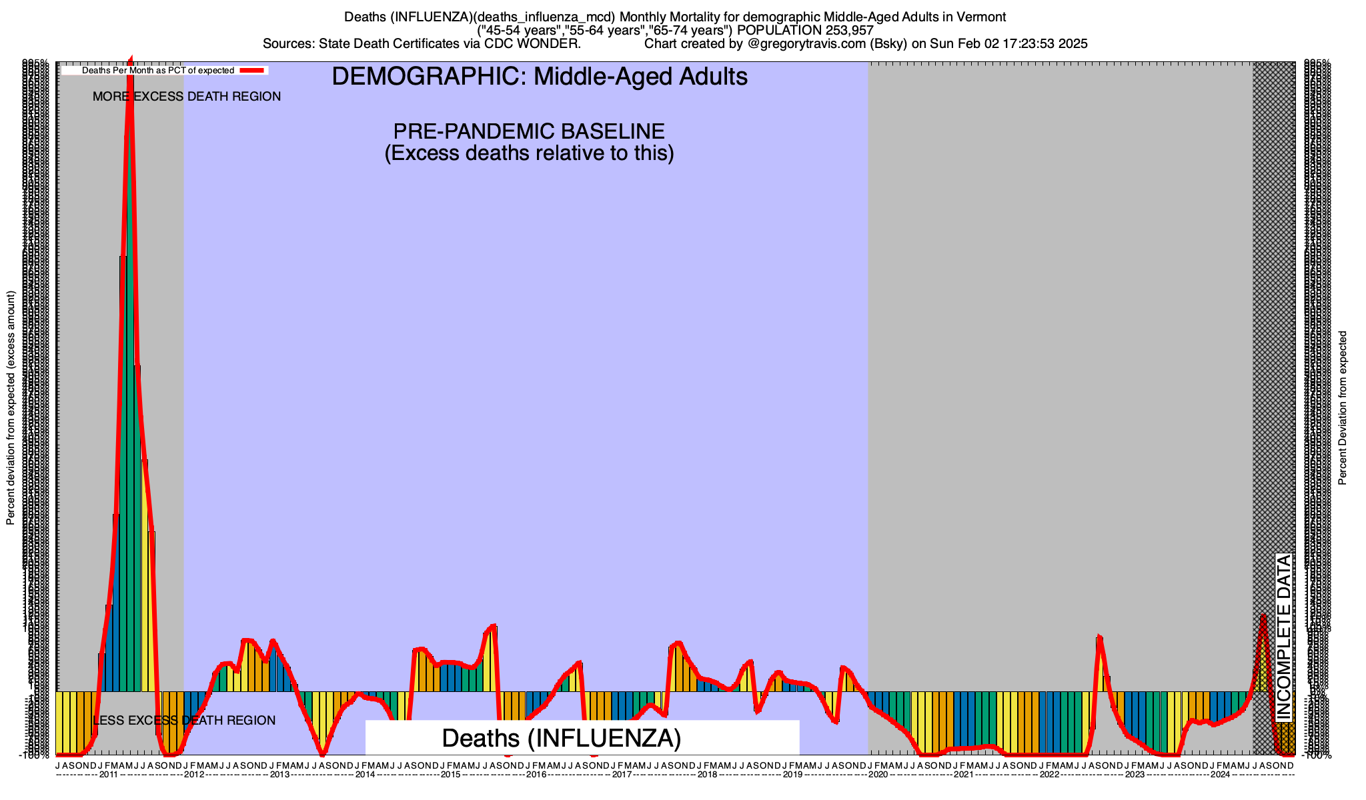Select the 2022 year marker on x-axis
This screenshot has height=800, width=1366.
pyautogui.click(x=1049, y=775)
